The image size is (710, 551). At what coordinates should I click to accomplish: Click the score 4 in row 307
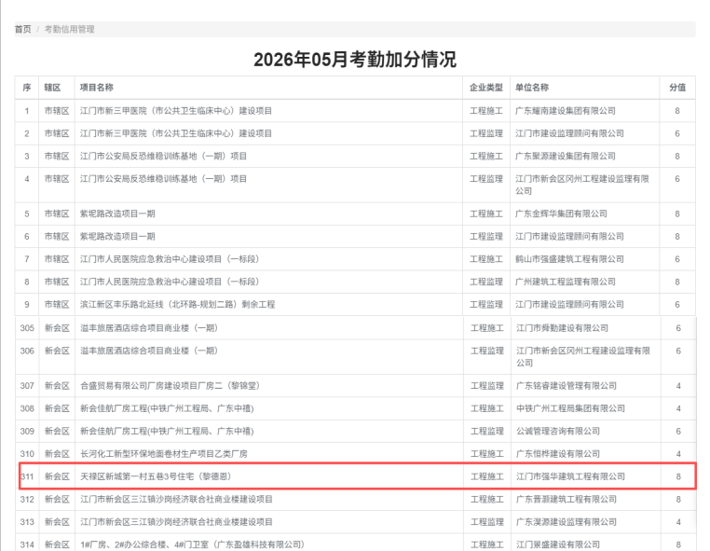(678, 386)
